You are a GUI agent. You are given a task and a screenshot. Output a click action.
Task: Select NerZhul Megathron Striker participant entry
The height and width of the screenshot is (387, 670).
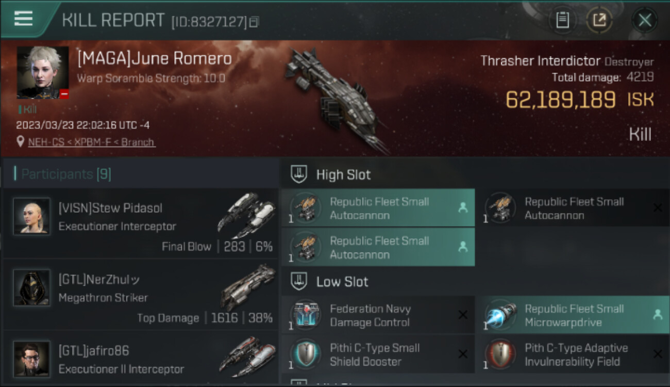(x=141, y=295)
